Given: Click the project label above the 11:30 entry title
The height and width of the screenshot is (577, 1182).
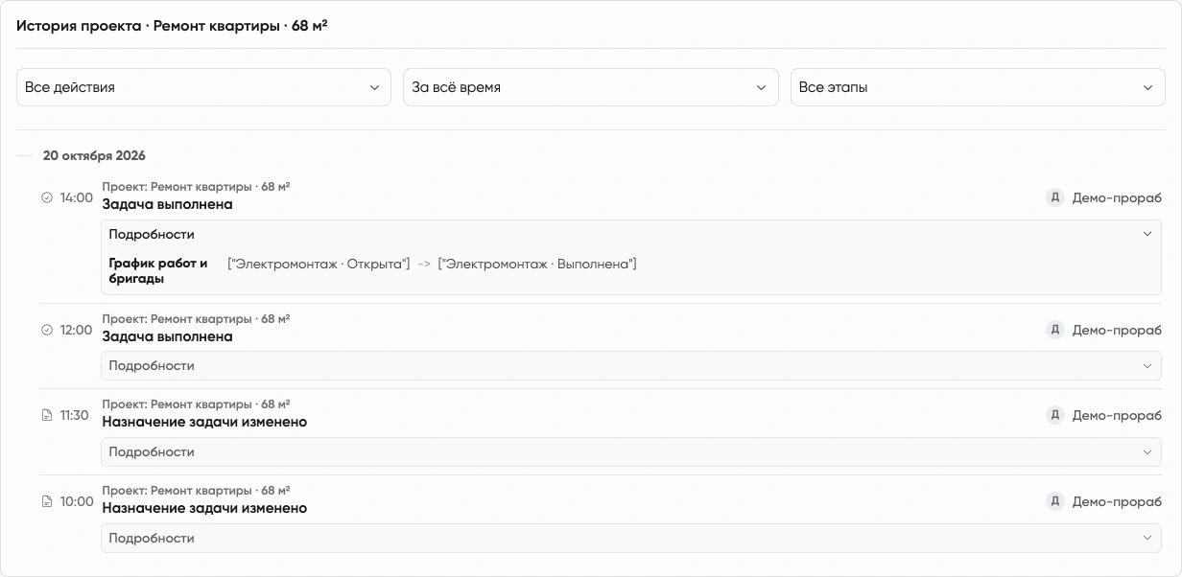Looking at the screenshot, I should point(196,404).
